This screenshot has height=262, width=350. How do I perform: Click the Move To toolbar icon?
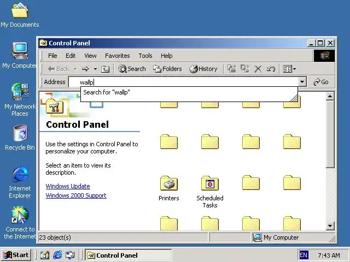pos(232,69)
